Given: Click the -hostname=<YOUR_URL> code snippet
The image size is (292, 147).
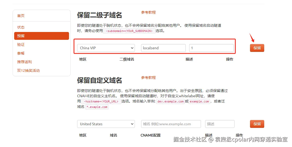Looking at the screenshot, I should tap(101, 101).
